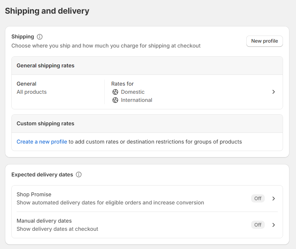Screen dimensions: 296x249
Task: Expand the General shipping profile chevron
Action: tap(274, 92)
